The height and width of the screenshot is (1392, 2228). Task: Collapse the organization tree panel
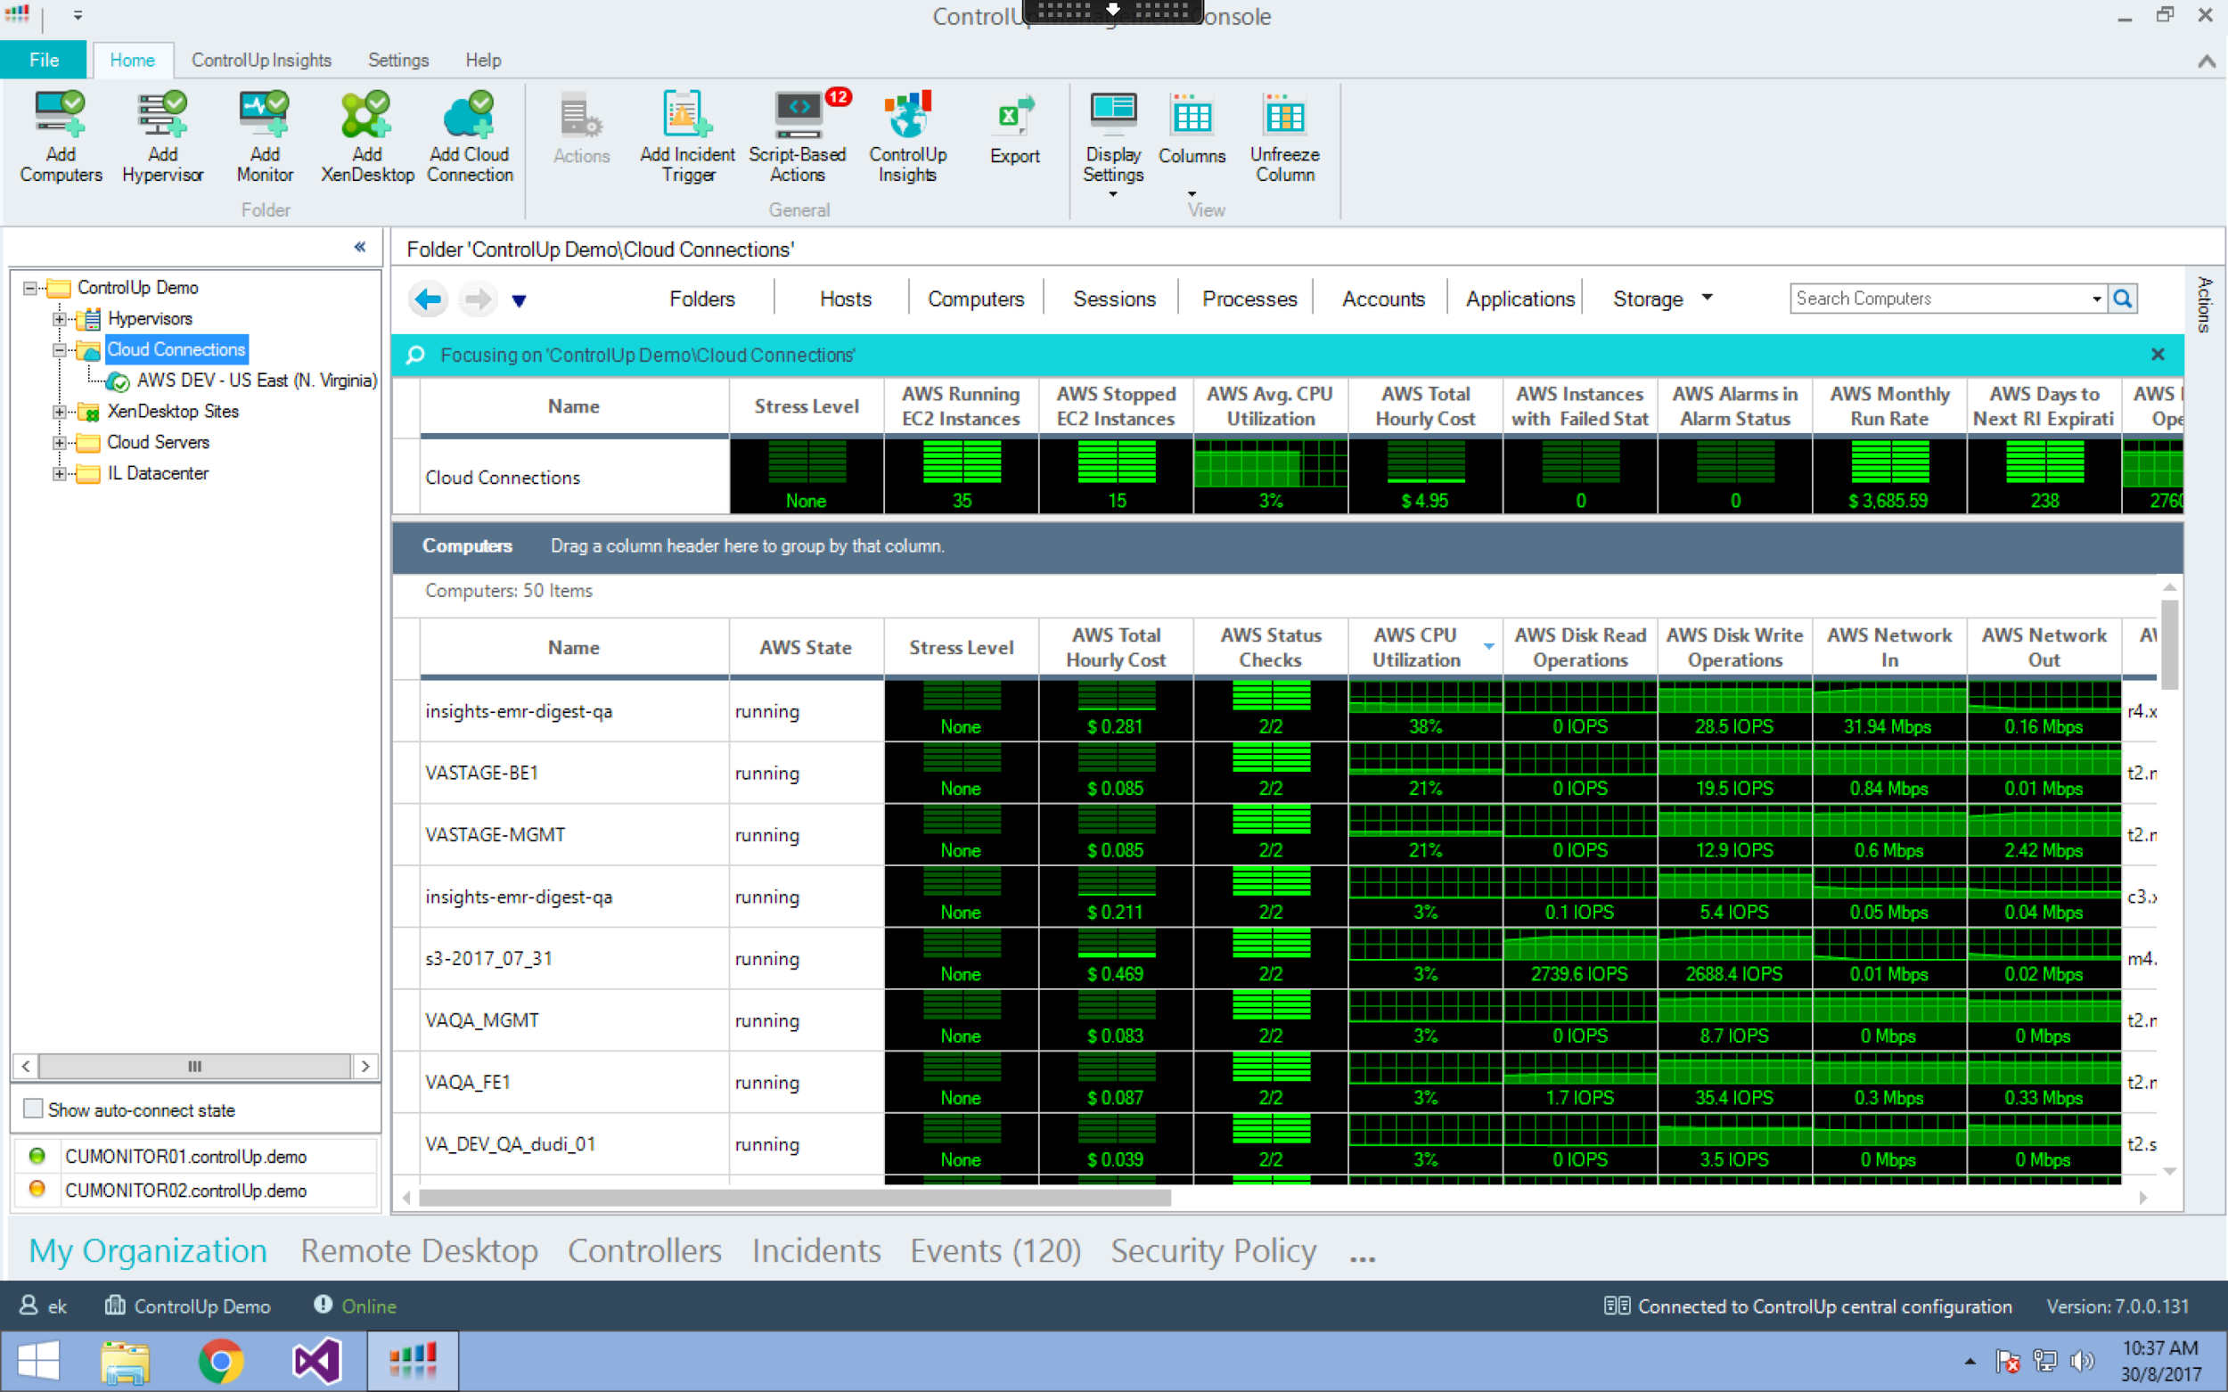click(360, 247)
